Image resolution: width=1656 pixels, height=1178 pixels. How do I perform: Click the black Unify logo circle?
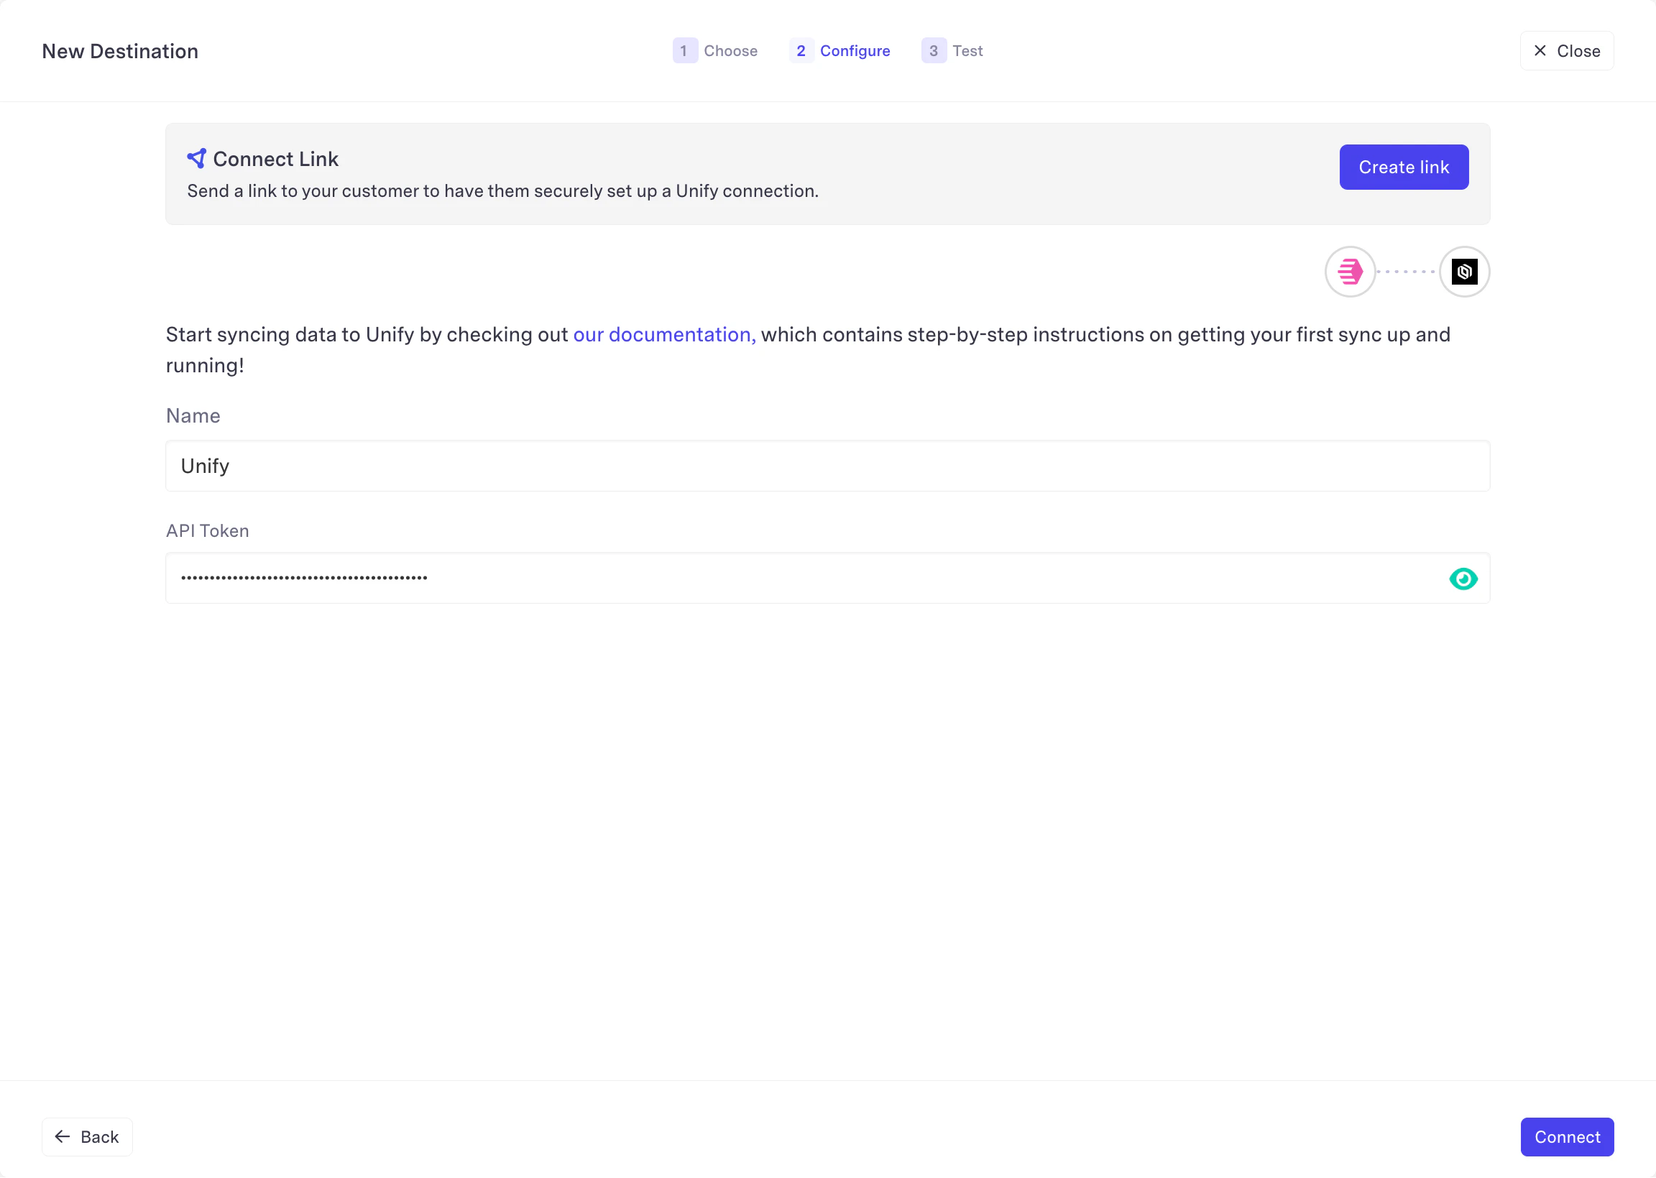[x=1464, y=272]
